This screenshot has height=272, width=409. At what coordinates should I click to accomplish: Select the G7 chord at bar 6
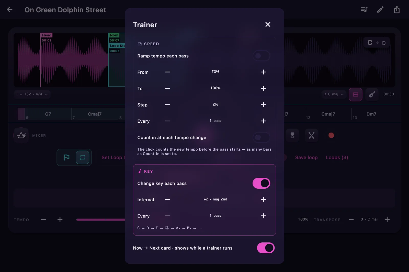pos(48,114)
